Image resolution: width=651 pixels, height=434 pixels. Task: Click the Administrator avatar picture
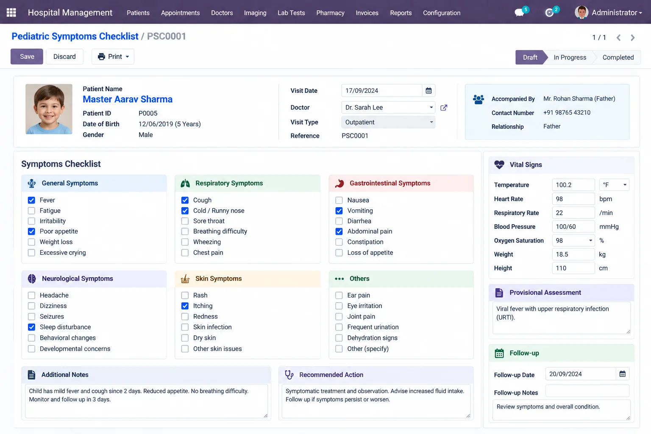(581, 12)
